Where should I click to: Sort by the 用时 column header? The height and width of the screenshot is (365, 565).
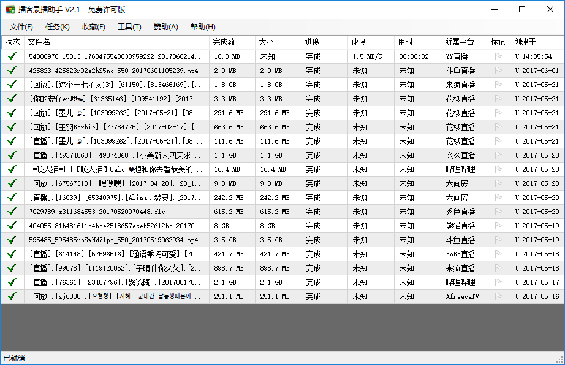[x=417, y=42]
